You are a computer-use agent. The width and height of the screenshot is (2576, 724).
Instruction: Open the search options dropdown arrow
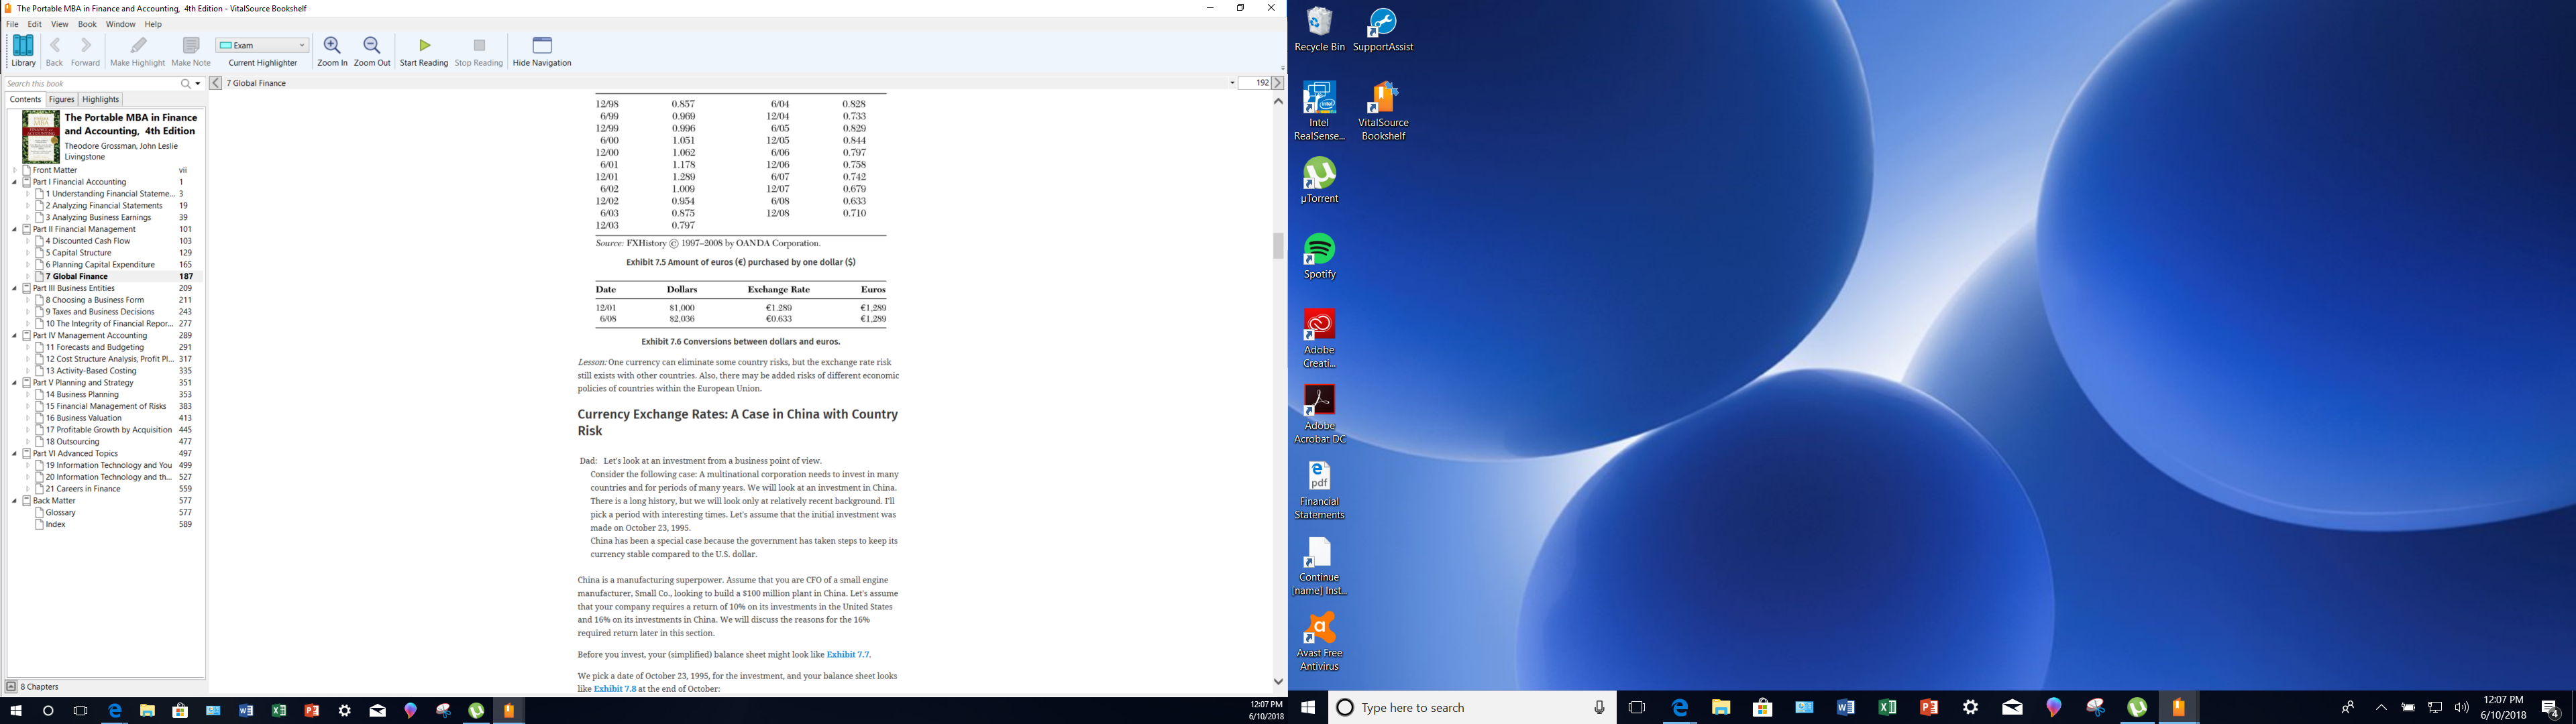coord(198,84)
